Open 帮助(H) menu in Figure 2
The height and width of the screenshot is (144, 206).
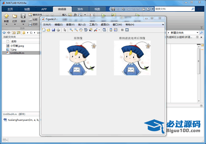pos(130,25)
